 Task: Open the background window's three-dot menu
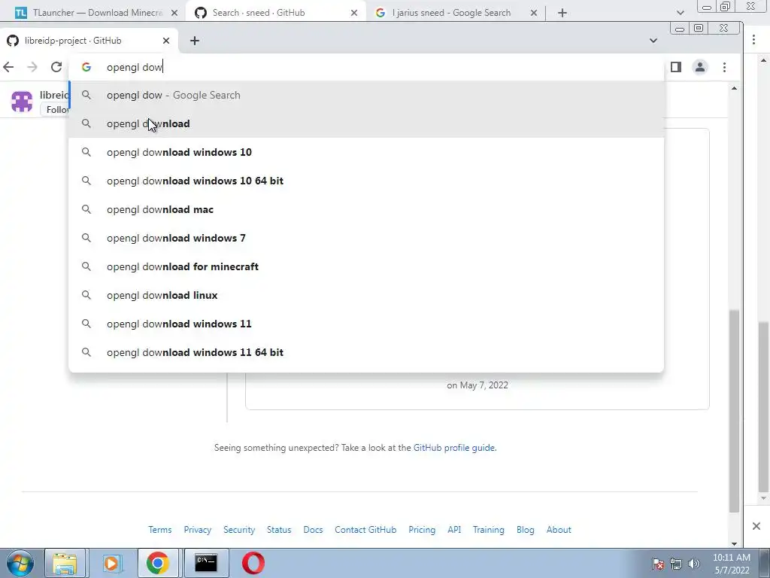[x=753, y=39]
